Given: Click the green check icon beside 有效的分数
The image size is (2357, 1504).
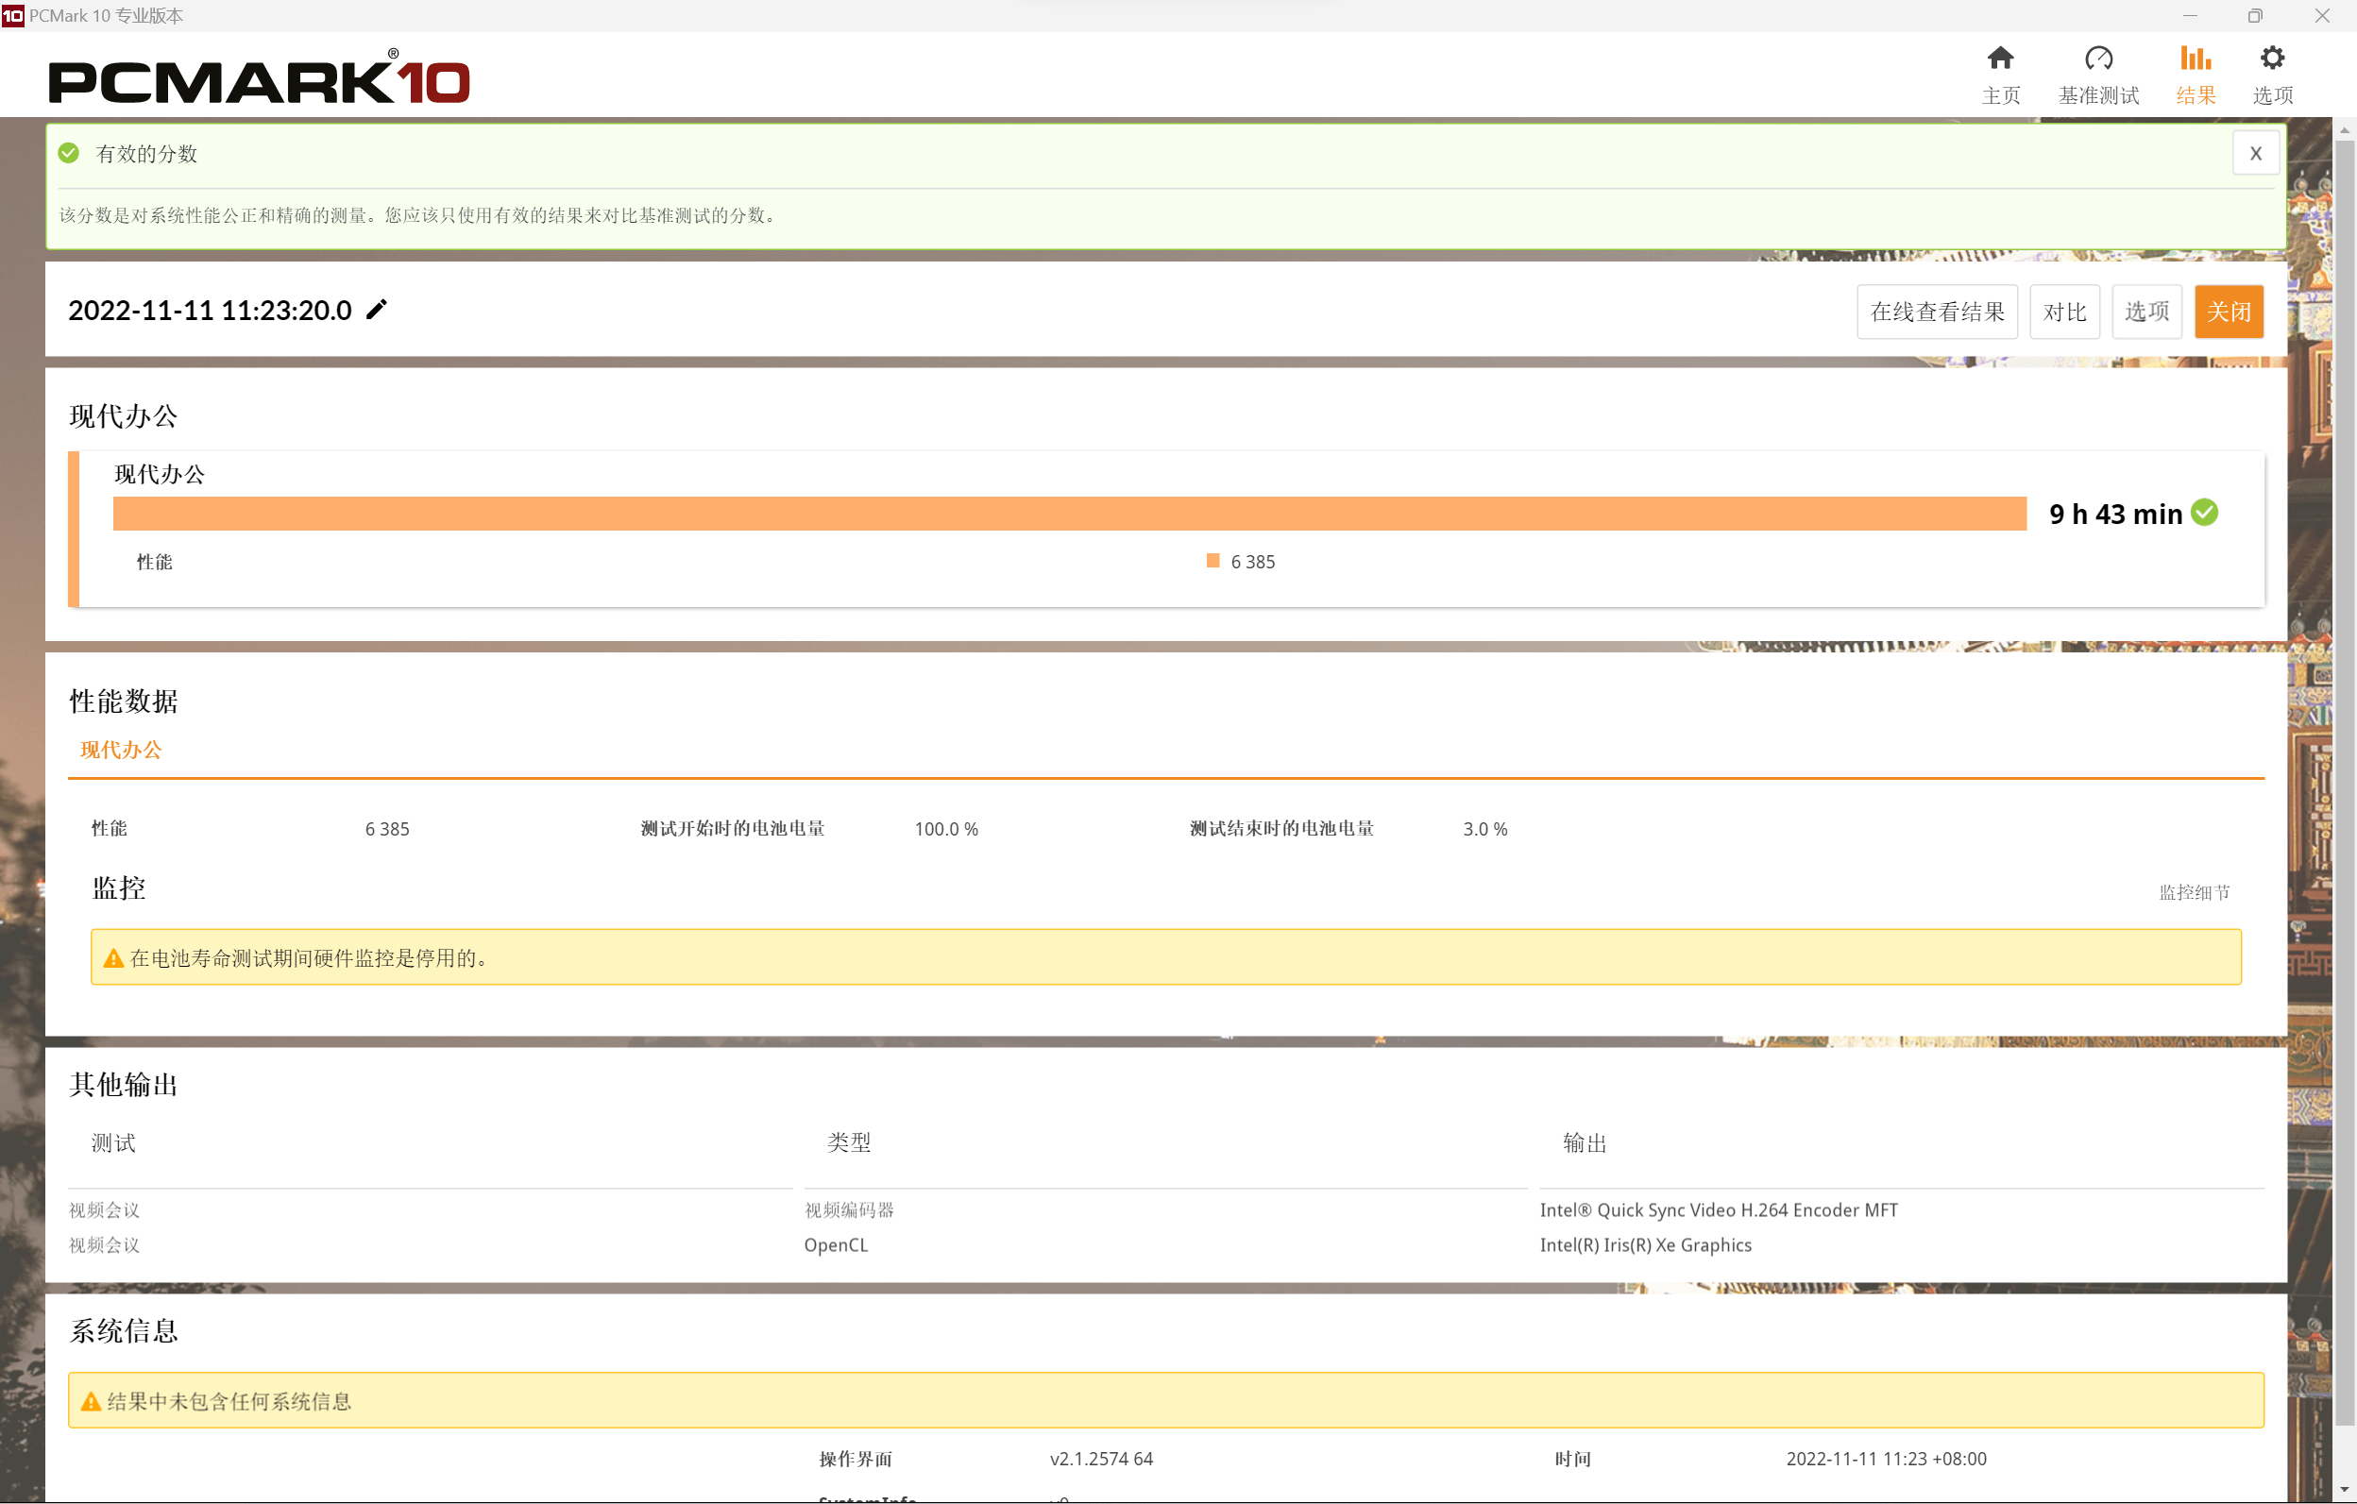Looking at the screenshot, I should [x=69, y=153].
